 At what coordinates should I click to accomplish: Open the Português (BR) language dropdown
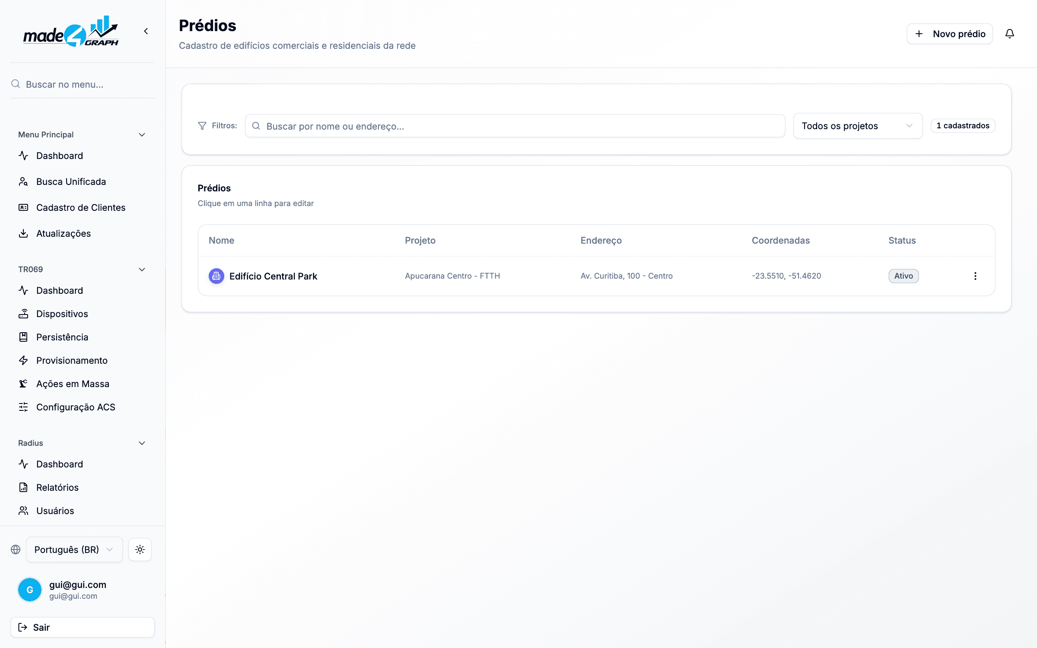[74, 550]
